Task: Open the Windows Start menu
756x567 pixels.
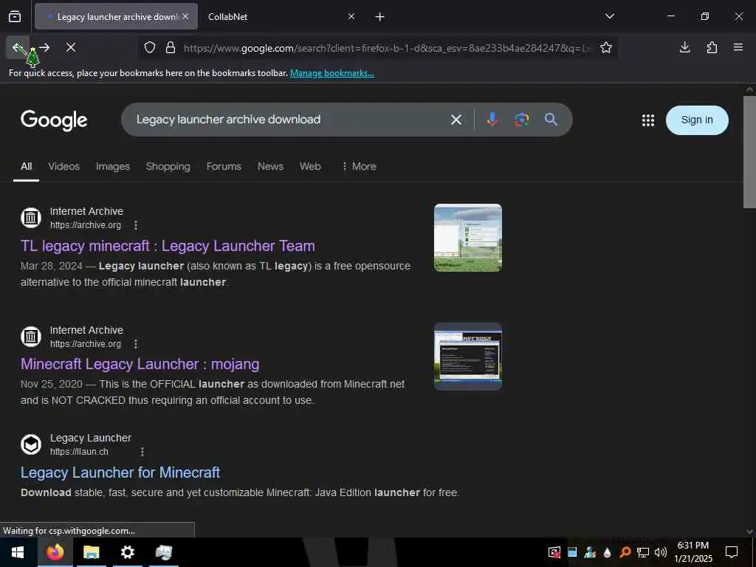Action: (x=18, y=552)
